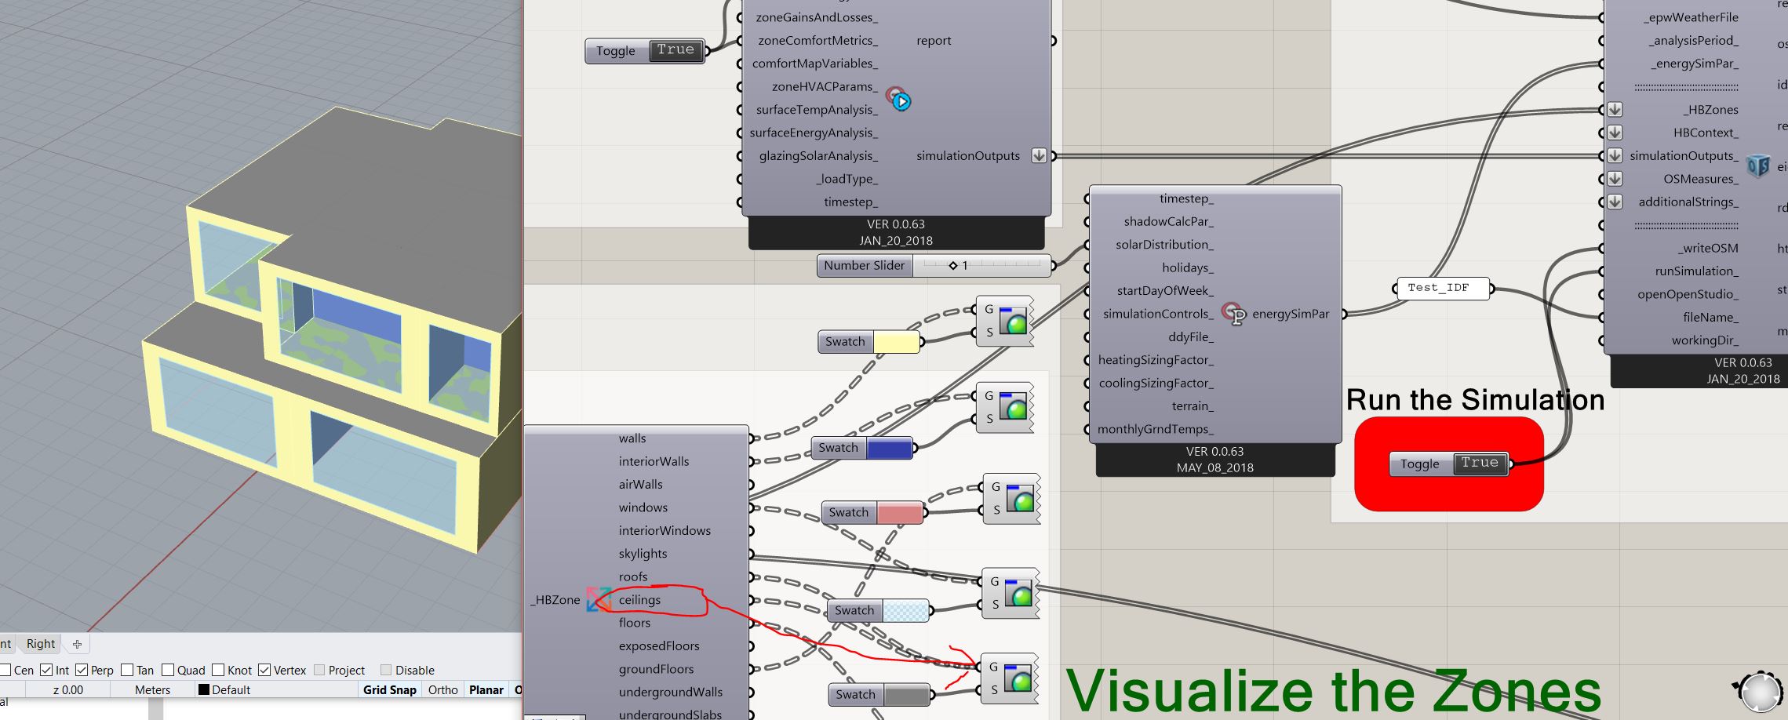Click the energy simulation outputs component icon
The image size is (1788, 720).
(x=898, y=100)
